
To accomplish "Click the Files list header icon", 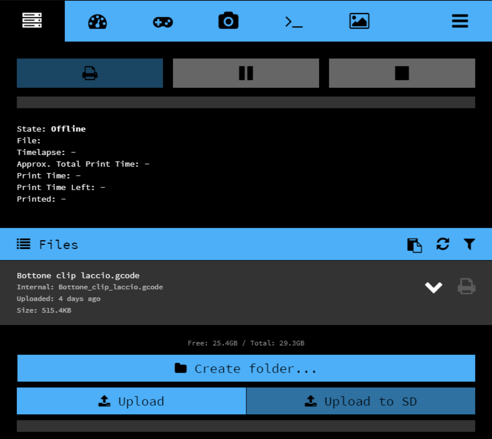I will point(24,244).
